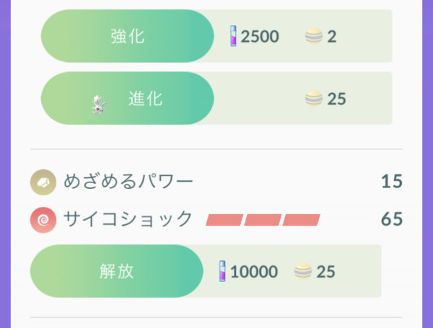Tap the 強化 power-up button
Image resolution: width=433 pixels, height=328 pixels.
pyautogui.click(x=127, y=36)
